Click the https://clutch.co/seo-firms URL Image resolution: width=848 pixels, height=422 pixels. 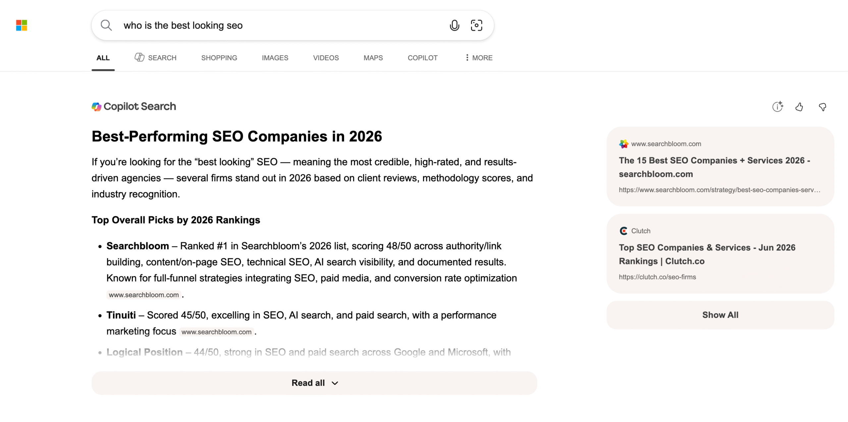point(657,277)
